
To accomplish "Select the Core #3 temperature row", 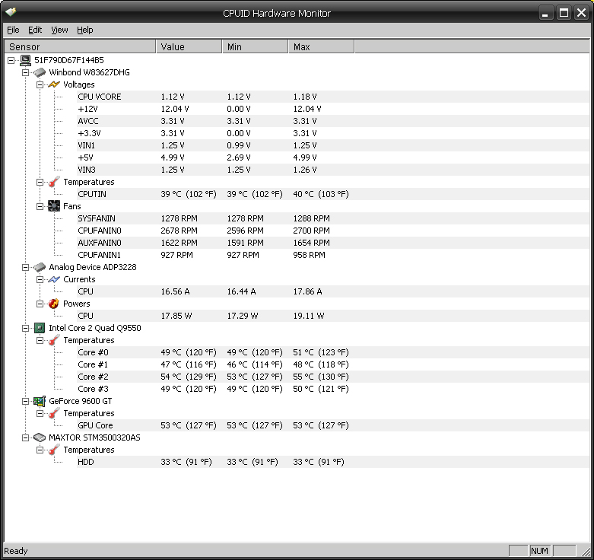I will point(333,389).
